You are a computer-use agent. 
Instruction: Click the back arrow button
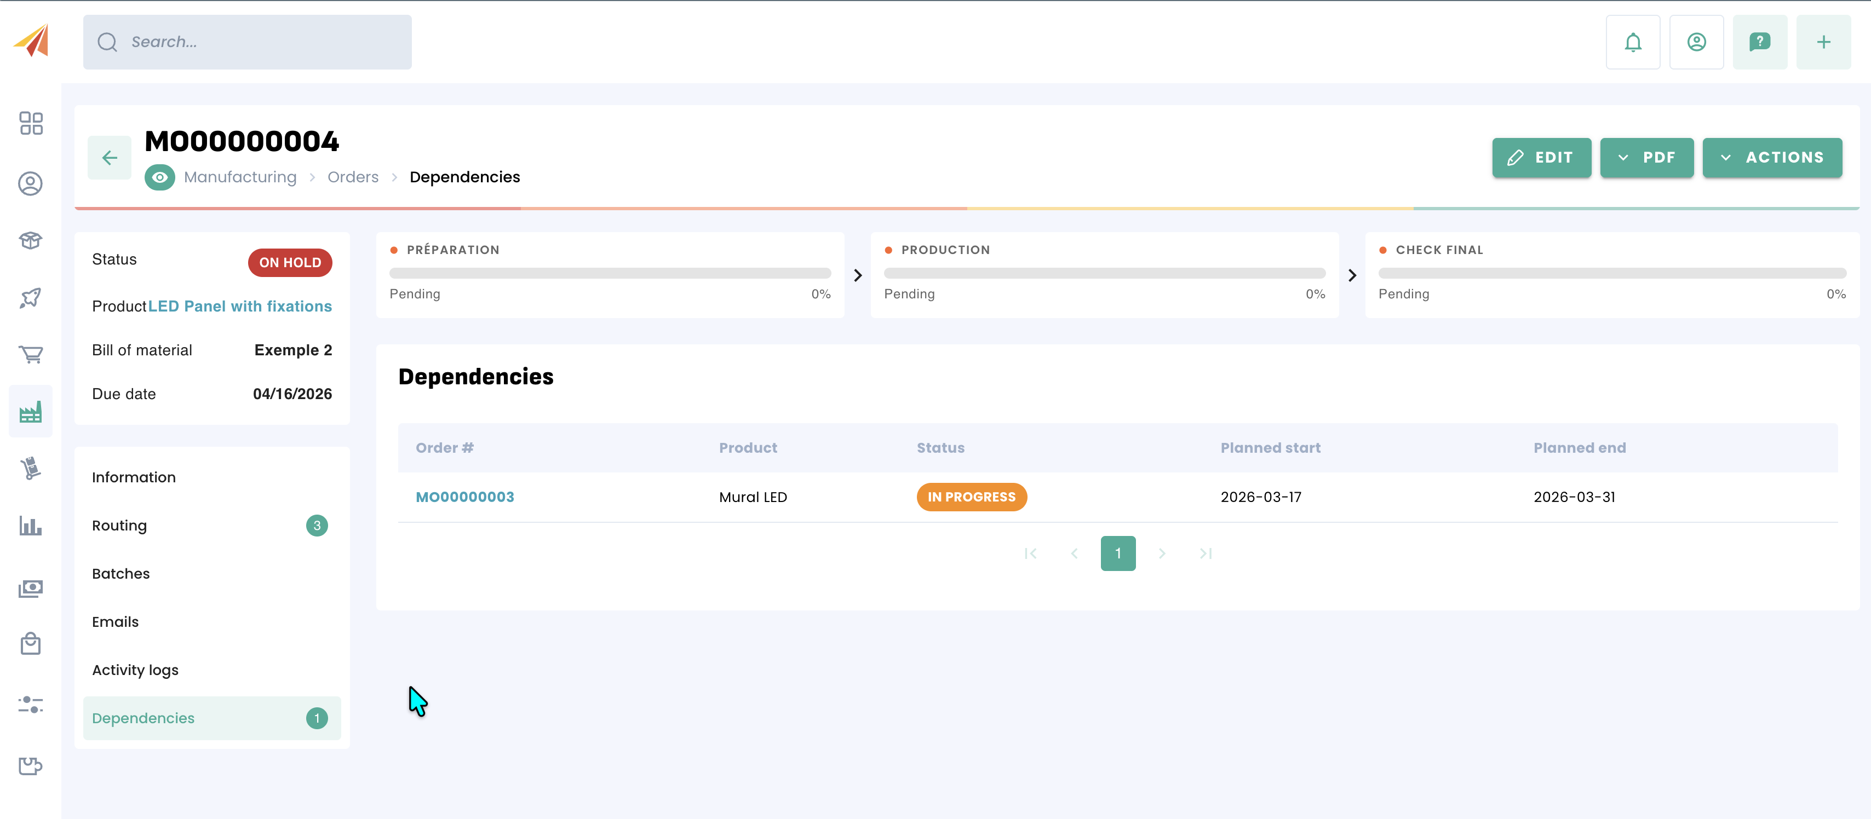tap(109, 158)
